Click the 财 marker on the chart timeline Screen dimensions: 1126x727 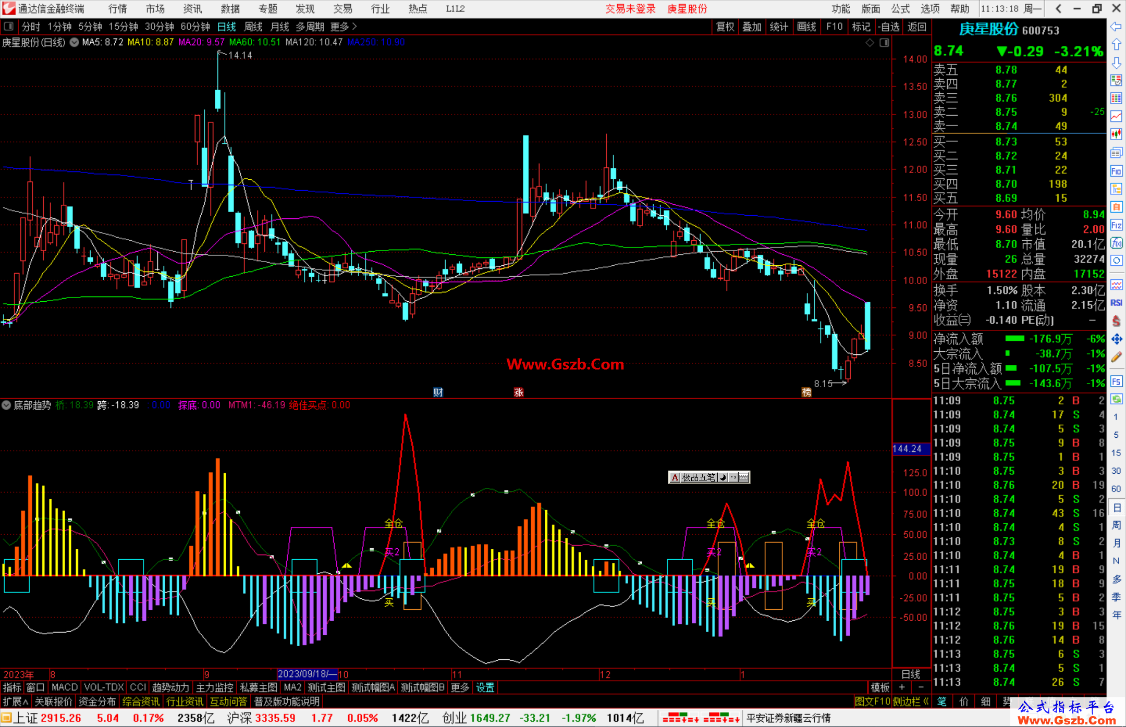click(x=438, y=392)
